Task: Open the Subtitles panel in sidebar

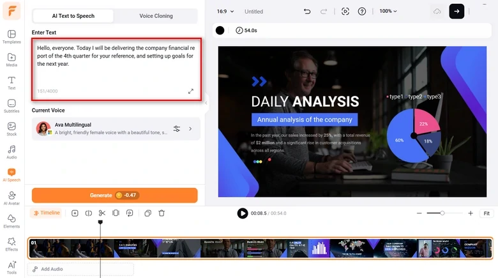Action: coord(11,106)
